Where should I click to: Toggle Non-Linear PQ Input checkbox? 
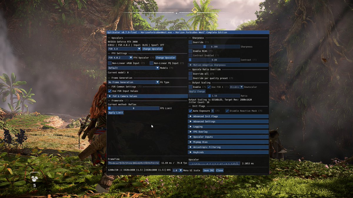click(151, 63)
